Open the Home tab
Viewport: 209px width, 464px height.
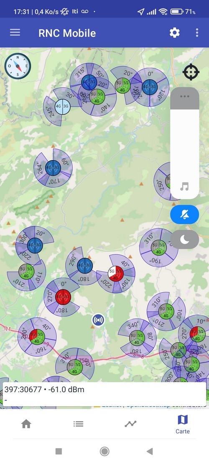(26, 424)
